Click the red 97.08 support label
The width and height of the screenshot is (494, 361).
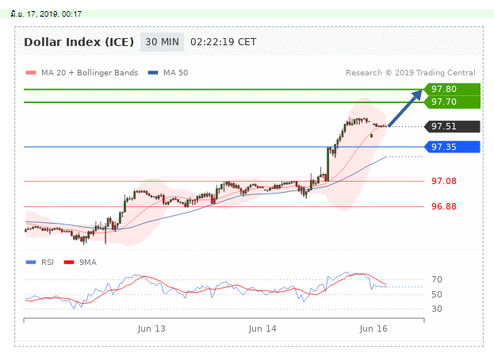pyautogui.click(x=443, y=181)
